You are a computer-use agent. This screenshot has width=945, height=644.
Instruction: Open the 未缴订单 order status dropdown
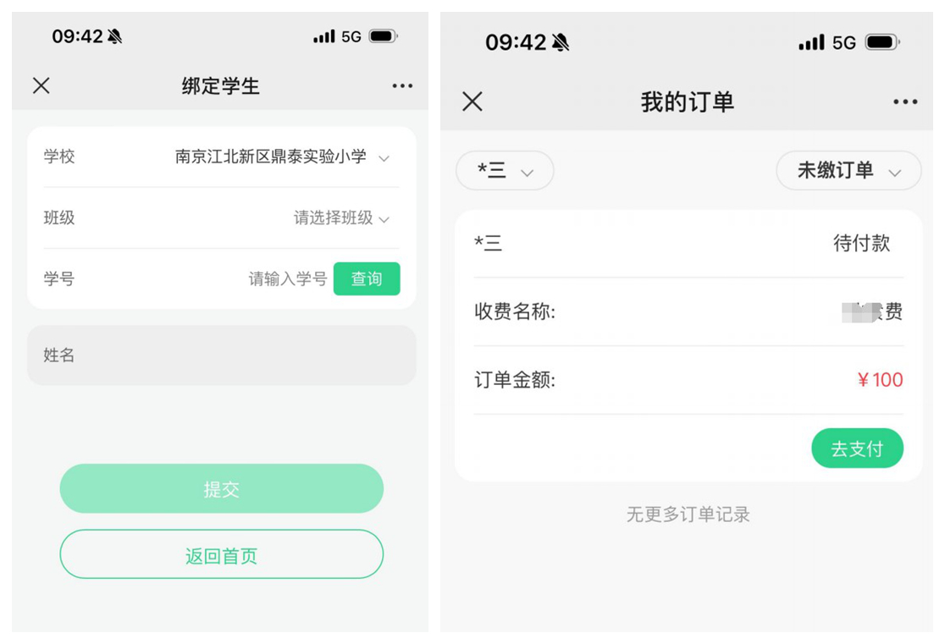[x=848, y=170]
